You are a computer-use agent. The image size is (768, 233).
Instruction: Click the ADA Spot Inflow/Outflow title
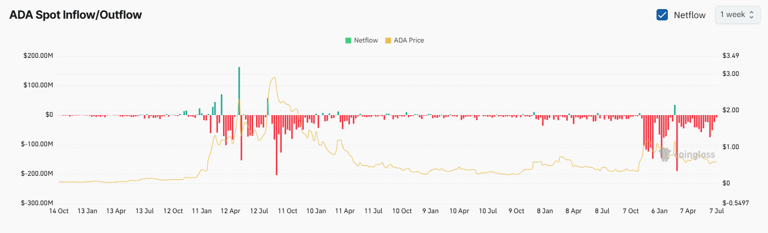pyautogui.click(x=76, y=15)
